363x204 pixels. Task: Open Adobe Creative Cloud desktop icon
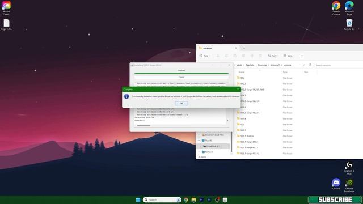coord(6,8)
